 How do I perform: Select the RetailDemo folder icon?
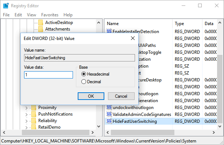tap(34, 127)
